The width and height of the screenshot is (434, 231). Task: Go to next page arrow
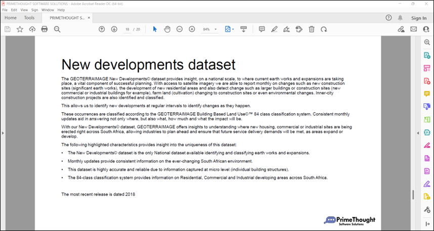(x=114, y=29)
